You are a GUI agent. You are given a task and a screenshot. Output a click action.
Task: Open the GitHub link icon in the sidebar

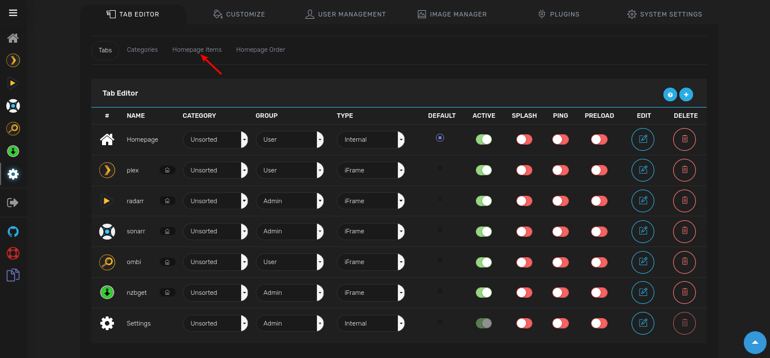click(x=13, y=232)
